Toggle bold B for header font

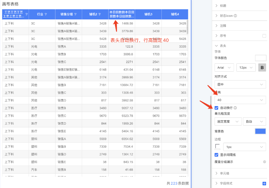pyautogui.click(x=262, y=68)
